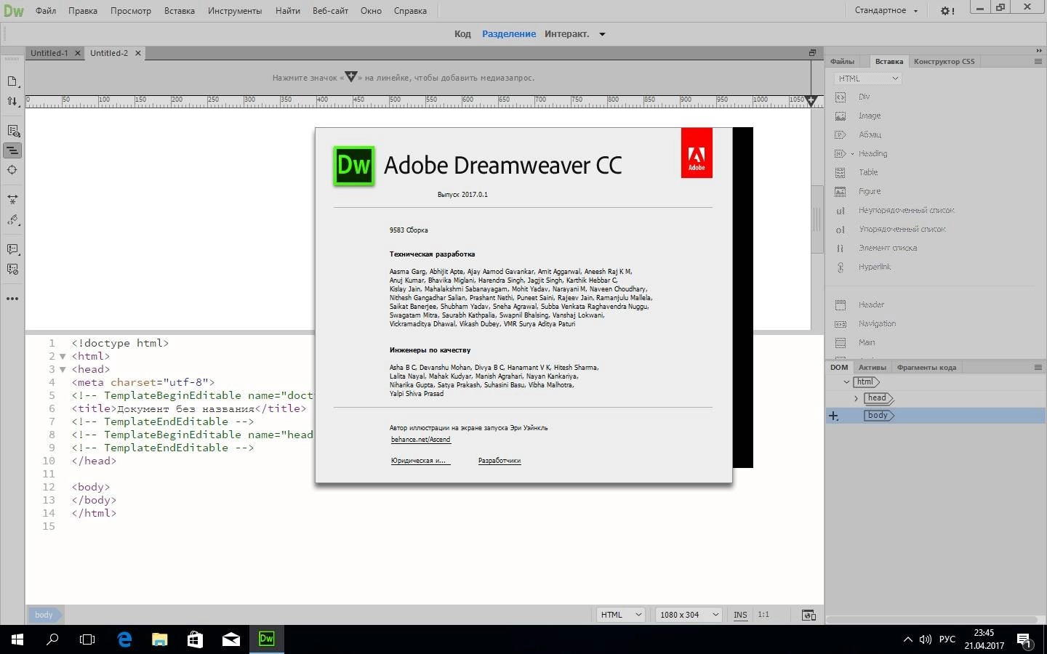This screenshot has height=654, width=1047.
Task: Insert Элемент списка from panel
Action: pos(887,248)
